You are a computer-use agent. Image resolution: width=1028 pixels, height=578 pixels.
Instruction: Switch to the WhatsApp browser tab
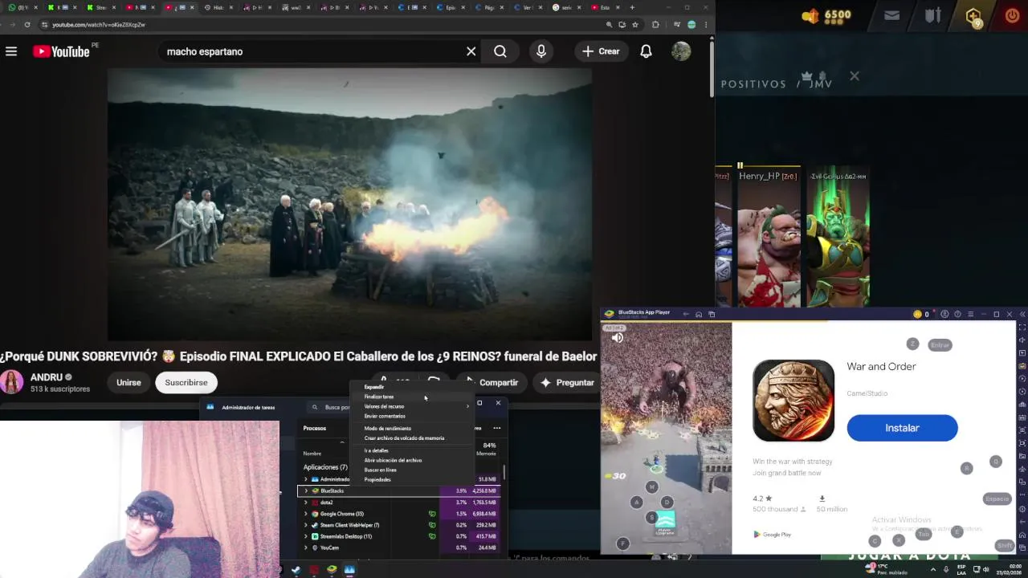pyautogui.click(x=22, y=7)
